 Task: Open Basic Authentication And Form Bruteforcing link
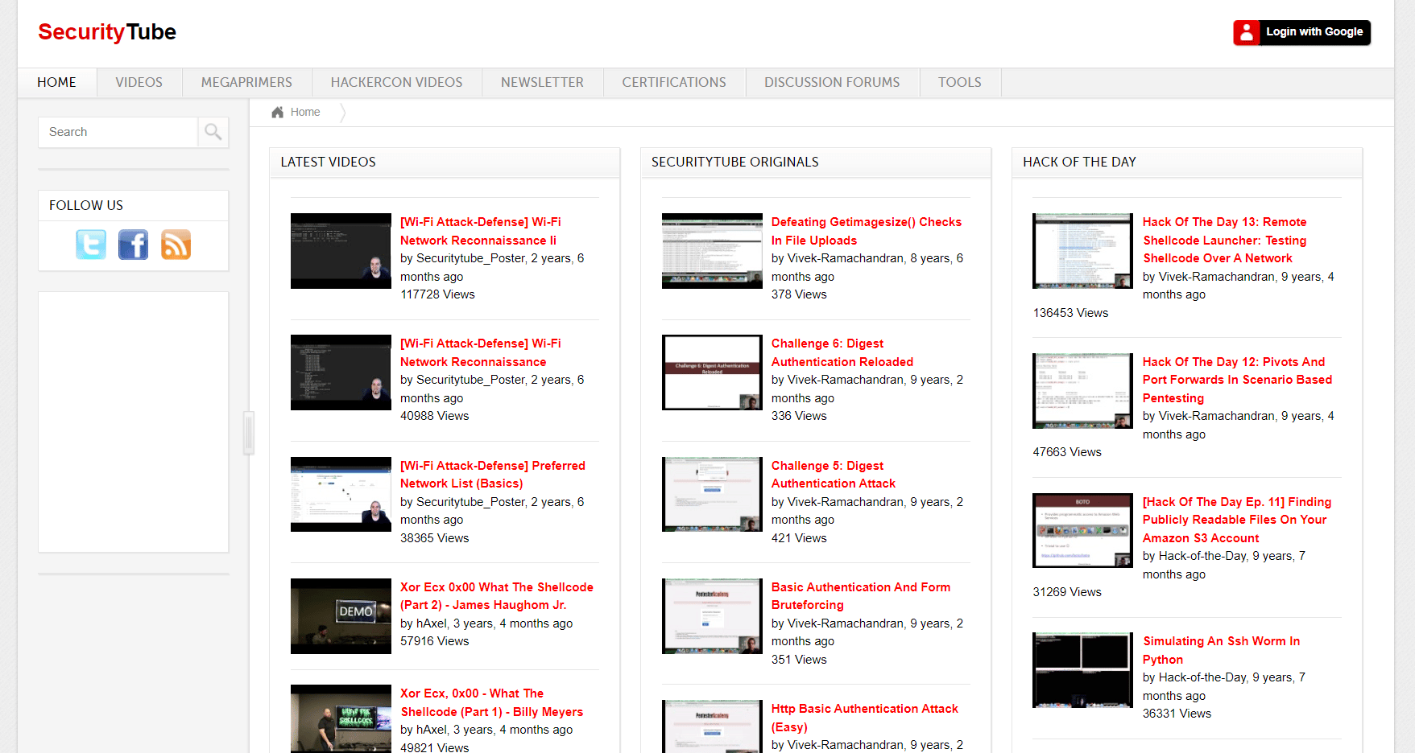(861, 596)
